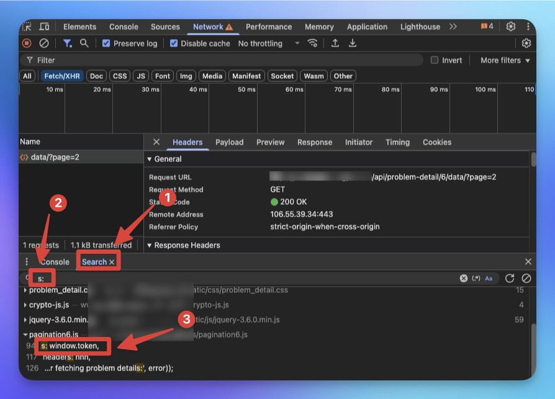This screenshot has width=555, height=399.
Task: Switch to the Sources tab
Action: [165, 27]
